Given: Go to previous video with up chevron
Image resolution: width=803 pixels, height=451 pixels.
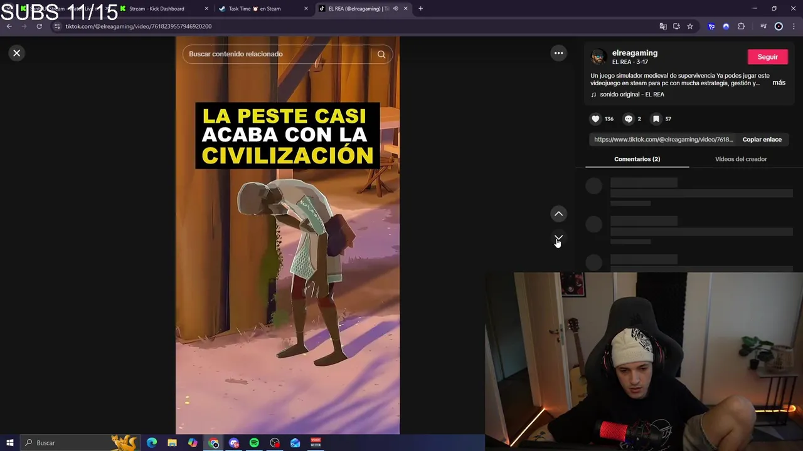Looking at the screenshot, I should (x=558, y=214).
